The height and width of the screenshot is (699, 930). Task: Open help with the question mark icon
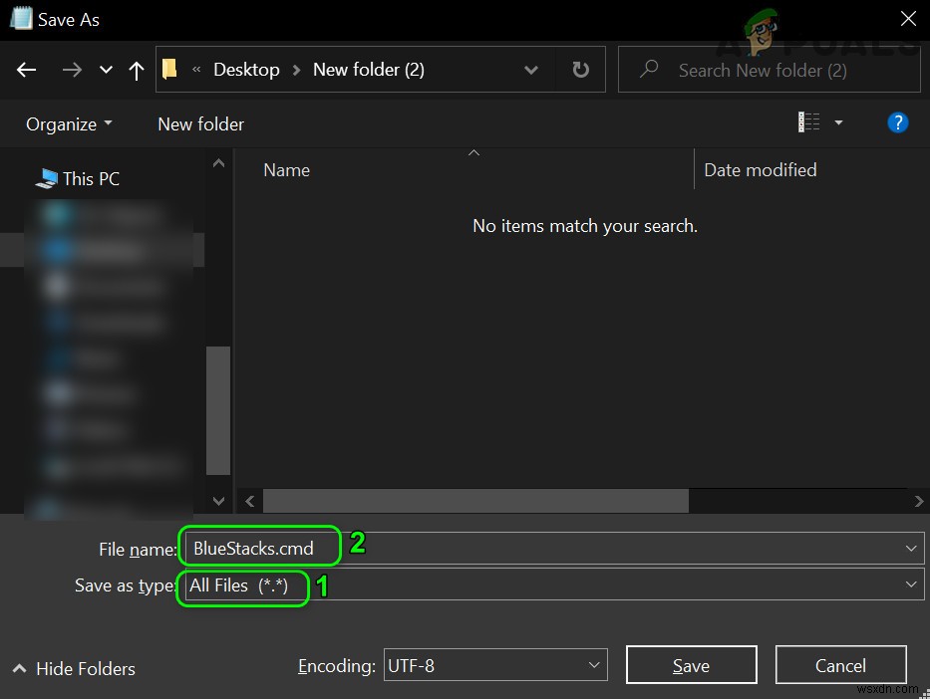(x=898, y=122)
